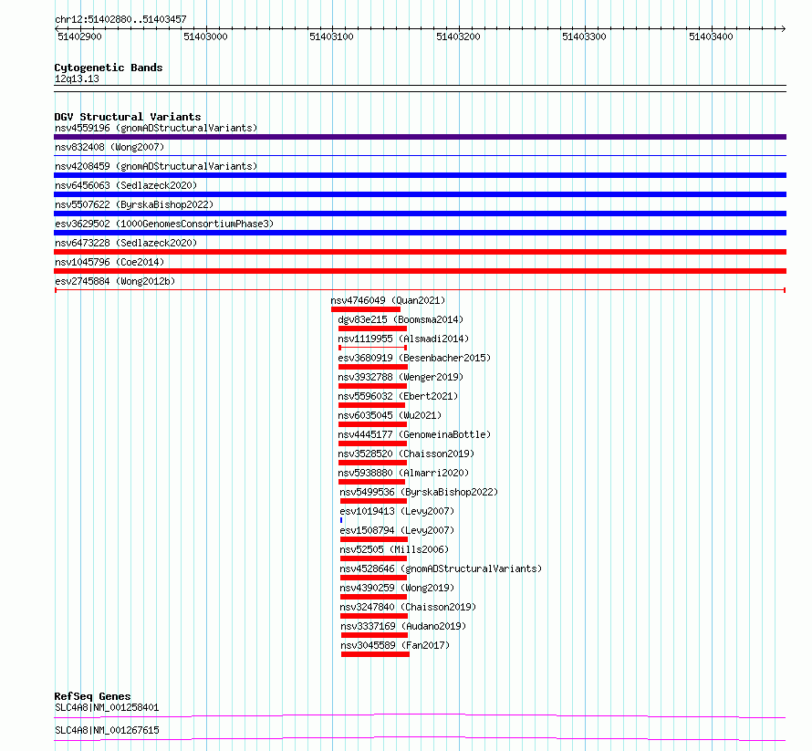Click the Cytogenetic Bands track heading

point(109,68)
